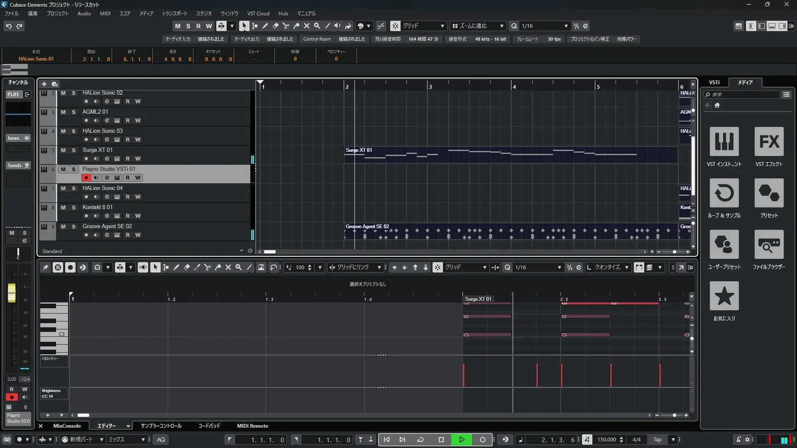
Task: Select the Glue tool in main toolbar
Action: click(296, 26)
